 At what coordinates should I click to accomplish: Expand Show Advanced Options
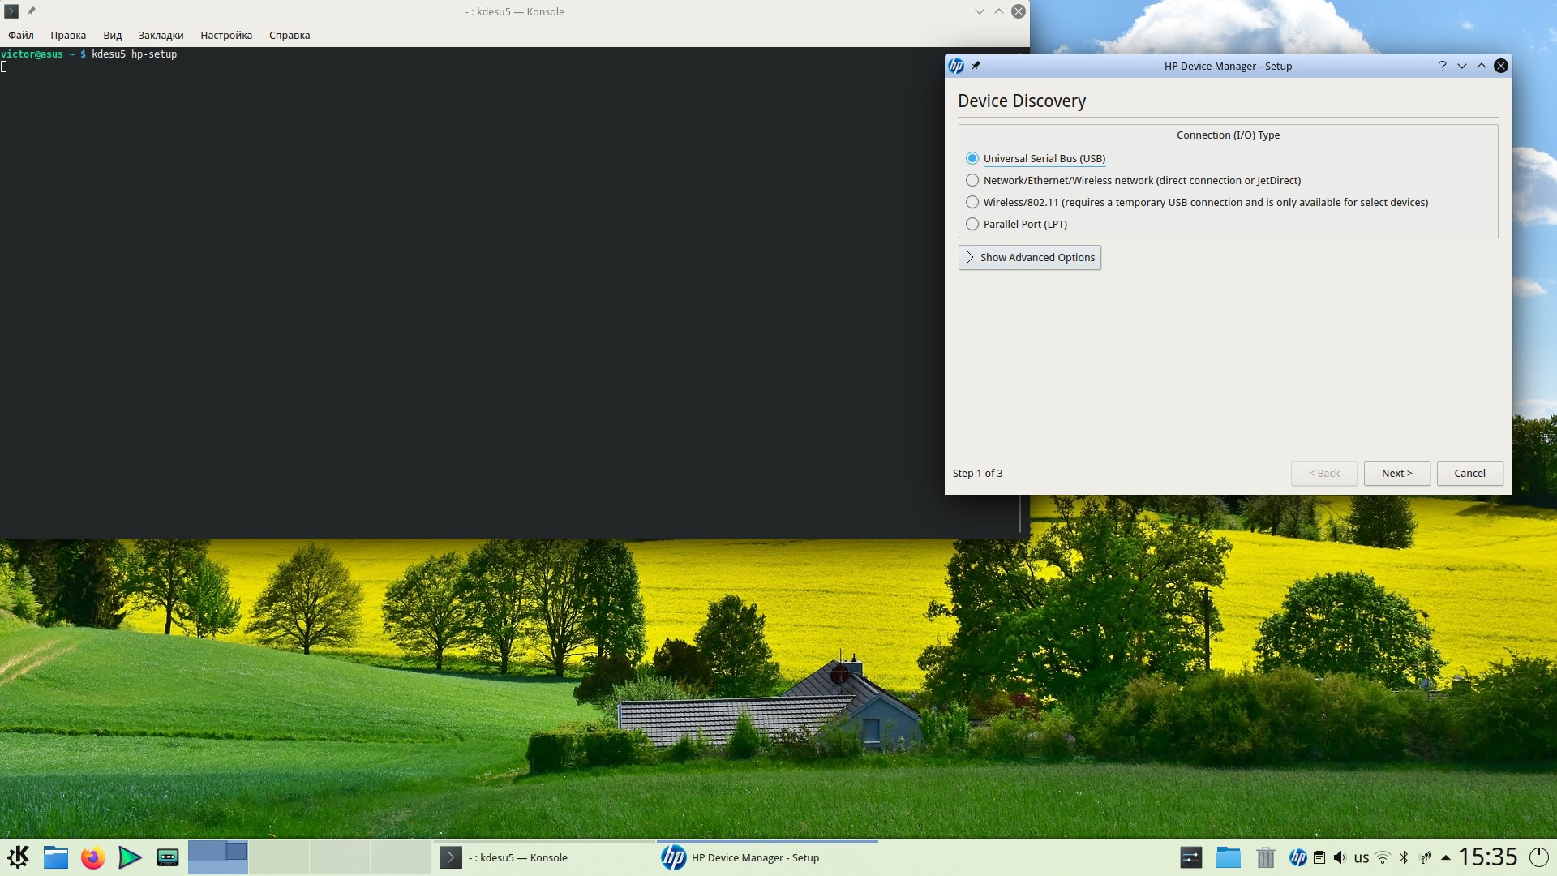tap(1029, 257)
